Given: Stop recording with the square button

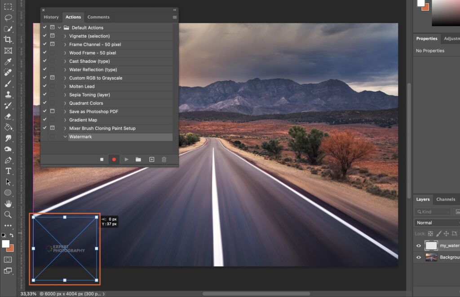Looking at the screenshot, I should [102, 159].
